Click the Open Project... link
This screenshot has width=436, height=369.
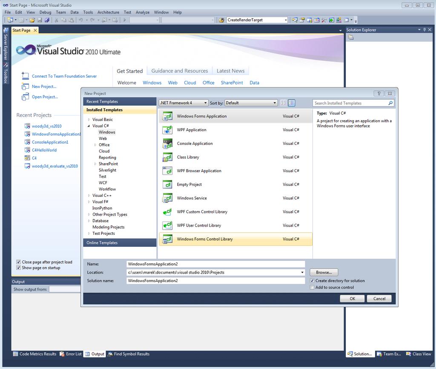(x=45, y=97)
